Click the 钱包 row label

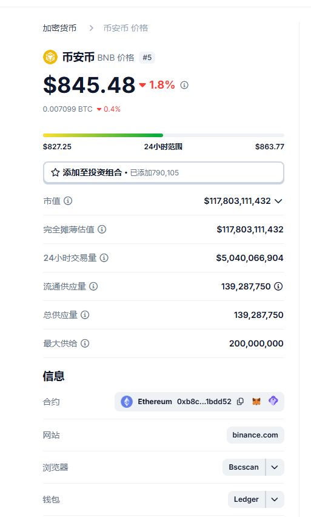pyautogui.click(x=52, y=499)
